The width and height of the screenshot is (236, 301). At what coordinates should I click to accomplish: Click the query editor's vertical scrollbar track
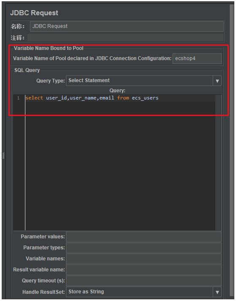click(218, 163)
